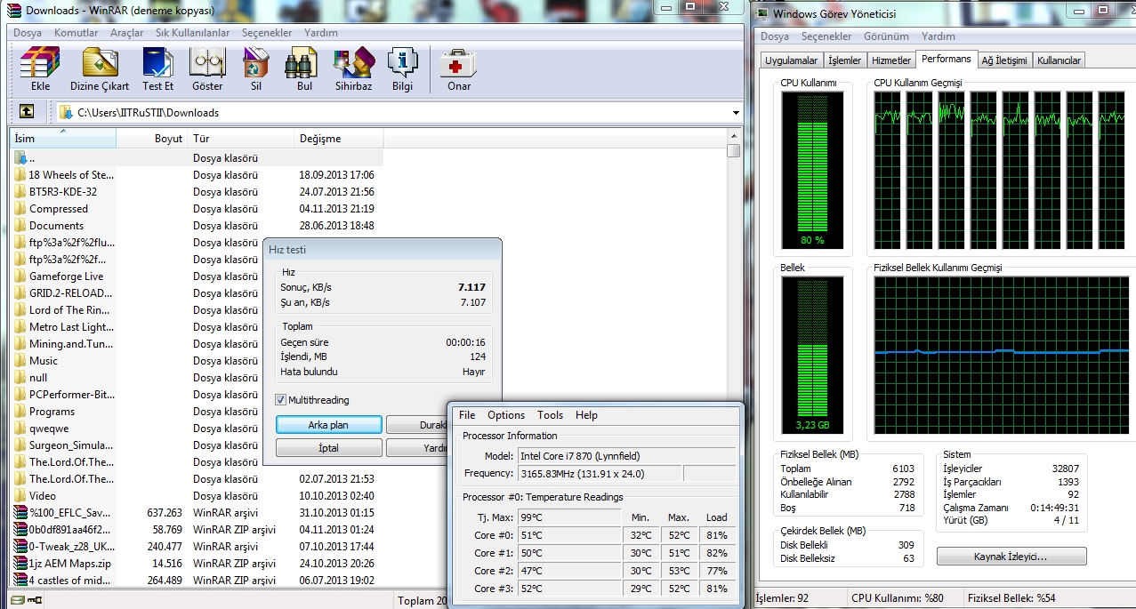Viewport: 1136px width, 609px height.
Task: Select 0-Tweak_z28_UK archive icon
Action: pos(20,547)
